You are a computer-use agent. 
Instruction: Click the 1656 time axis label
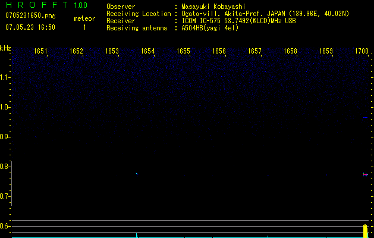pyautogui.click(x=219, y=51)
